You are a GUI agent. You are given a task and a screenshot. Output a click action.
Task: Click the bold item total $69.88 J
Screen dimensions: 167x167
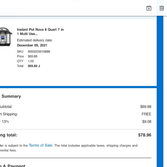pyautogui.click(x=34, y=66)
